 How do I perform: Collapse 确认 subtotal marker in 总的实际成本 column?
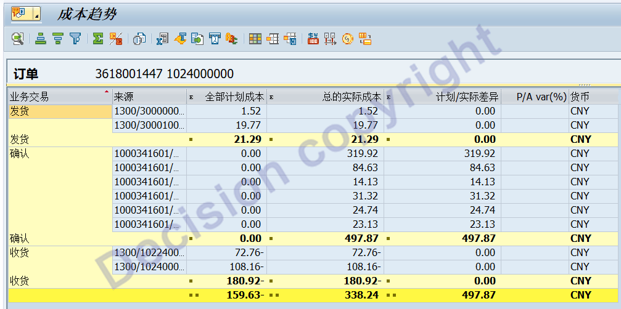tap(271, 239)
